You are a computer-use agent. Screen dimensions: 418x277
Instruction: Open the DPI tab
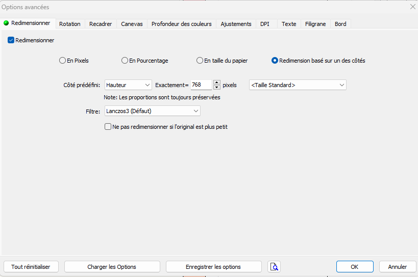265,24
